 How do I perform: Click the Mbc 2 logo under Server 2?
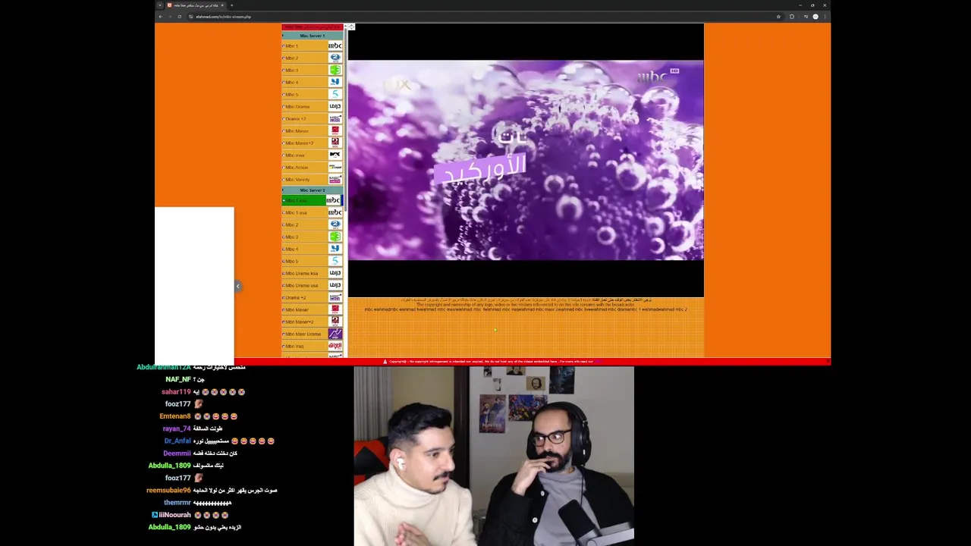(335, 224)
